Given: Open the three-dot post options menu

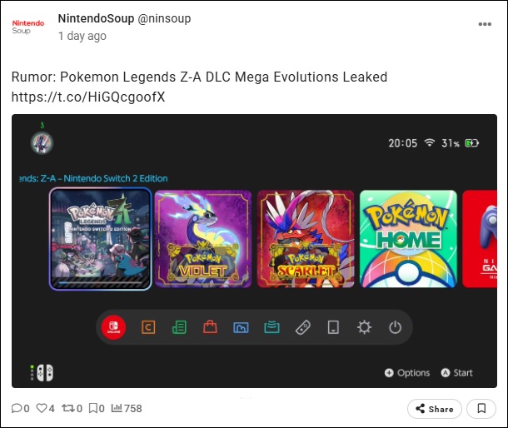Looking at the screenshot, I should tap(485, 24).
